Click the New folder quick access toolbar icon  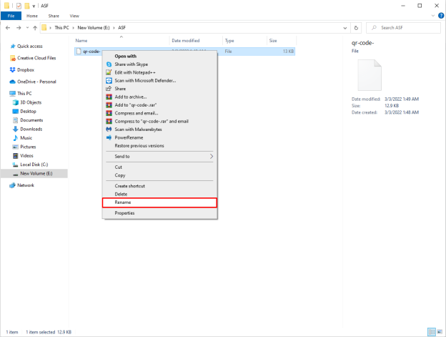[26, 6]
